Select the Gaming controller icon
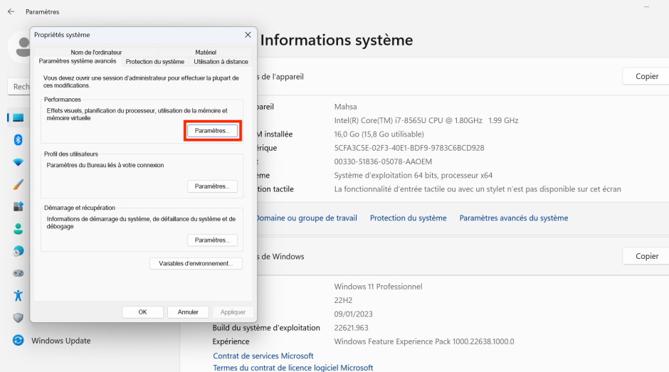This screenshot has height=372, width=669. point(19,273)
